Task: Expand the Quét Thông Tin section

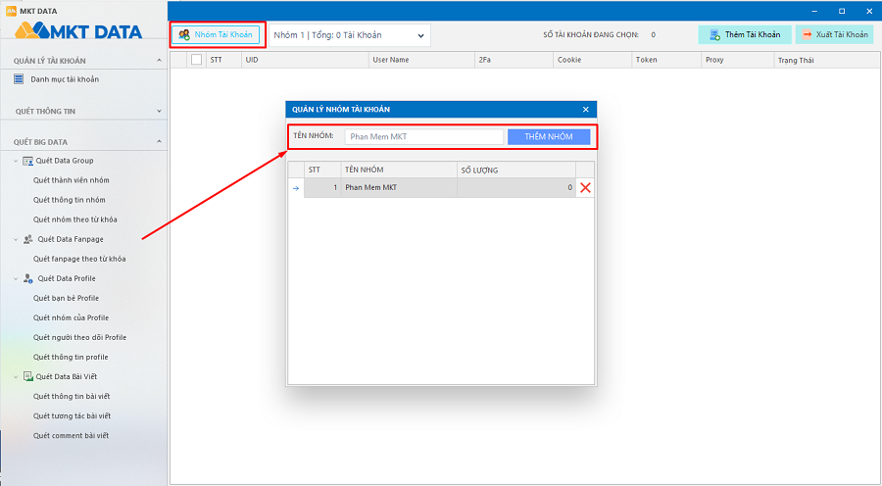Action: tap(160, 111)
